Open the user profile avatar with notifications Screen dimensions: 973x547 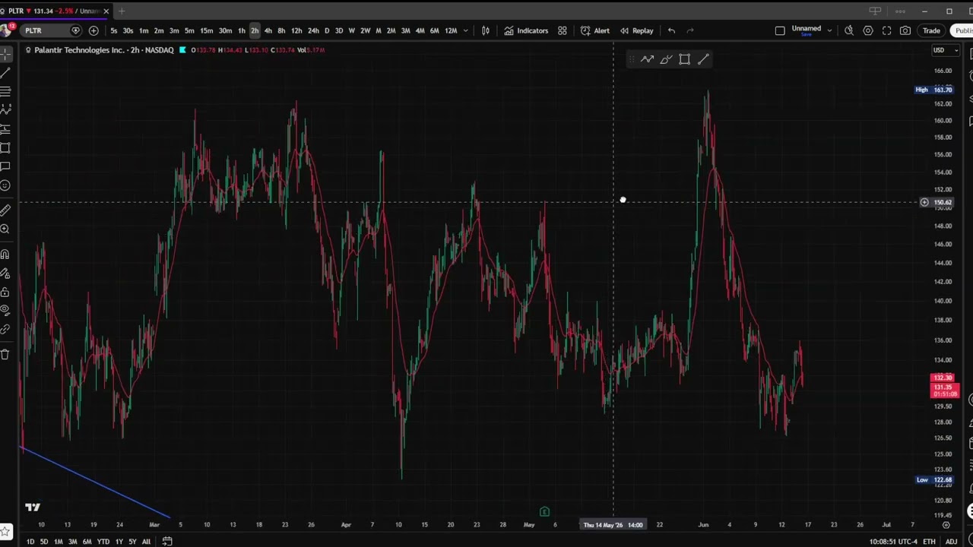pyautogui.click(x=6, y=30)
